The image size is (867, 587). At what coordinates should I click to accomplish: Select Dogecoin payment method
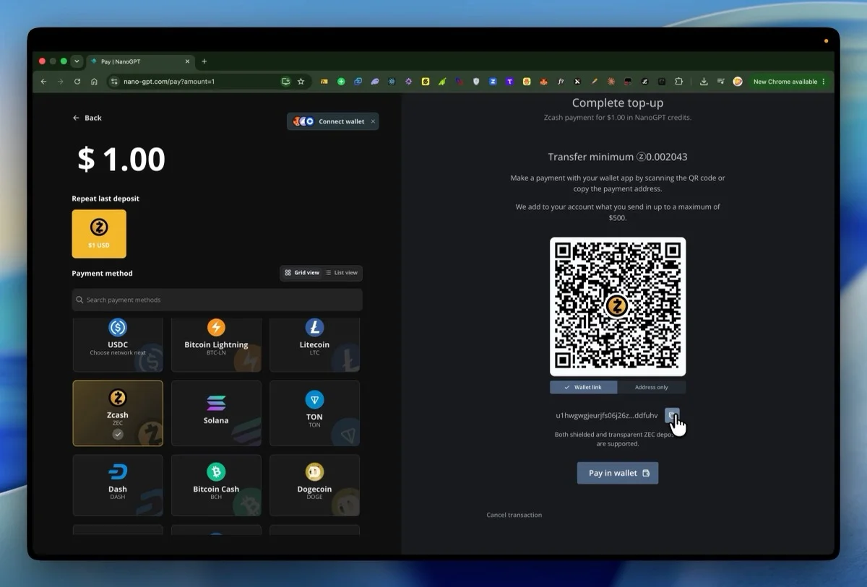(x=314, y=484)
